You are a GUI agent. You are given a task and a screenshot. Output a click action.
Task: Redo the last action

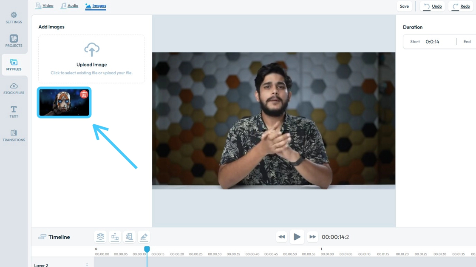point(461,6)
